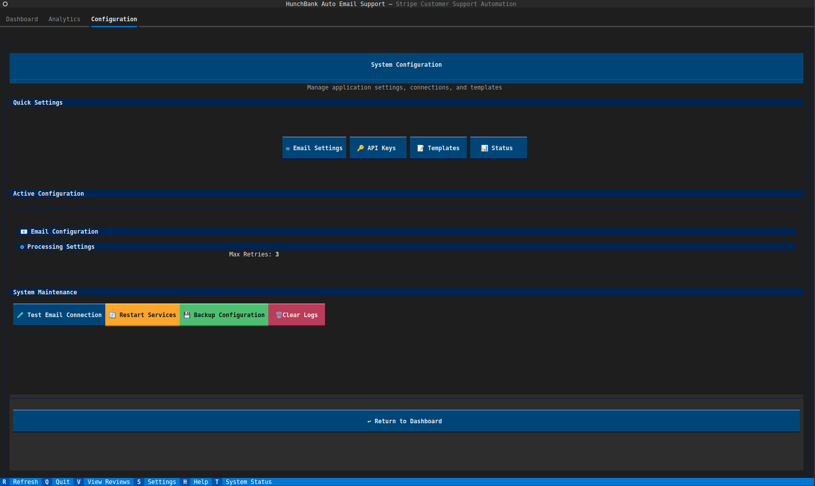This screenshot has height=486, width=815.
Task: Click System Status in the footer bar
Action: [248, 481]
